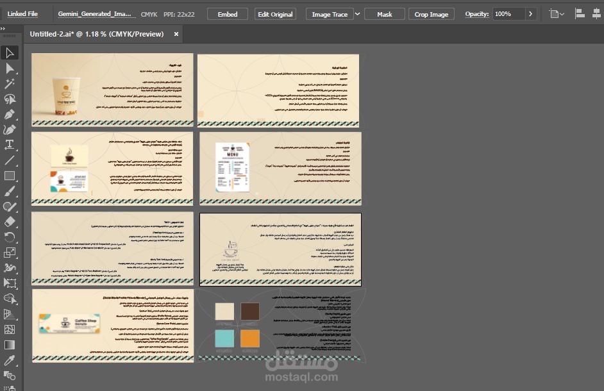This screenshot has width=604, height=391.
Task: Close the Untitled-2.ai tab
Action: click(x=176, y=34)
